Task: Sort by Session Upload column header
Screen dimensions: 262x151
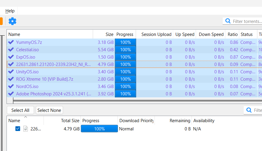Action: pos(155,34)
